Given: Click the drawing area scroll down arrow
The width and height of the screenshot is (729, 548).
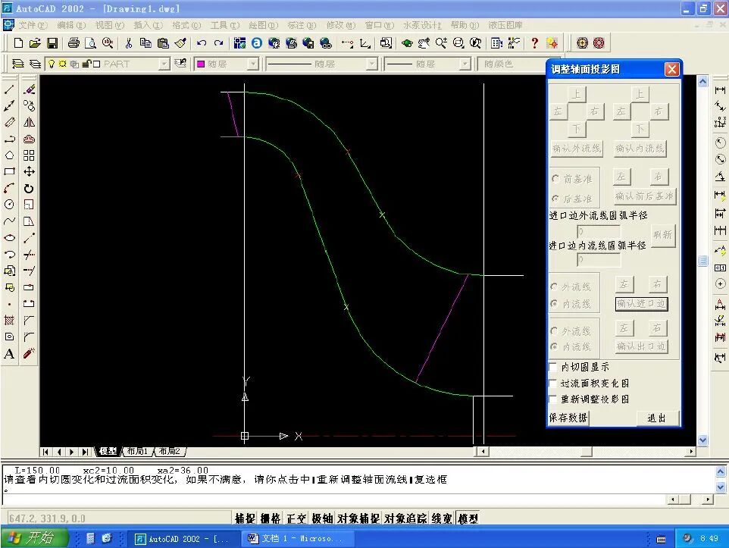Looking at the screenshot, I should (x=702, y=440).
